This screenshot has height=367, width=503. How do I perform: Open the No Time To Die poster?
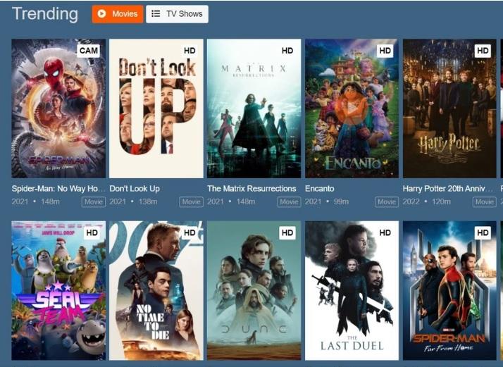pyautogui.click(x=156, y=290)
